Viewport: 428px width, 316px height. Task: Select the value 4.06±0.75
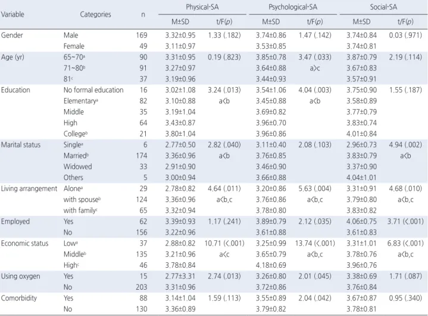point(361,221)
